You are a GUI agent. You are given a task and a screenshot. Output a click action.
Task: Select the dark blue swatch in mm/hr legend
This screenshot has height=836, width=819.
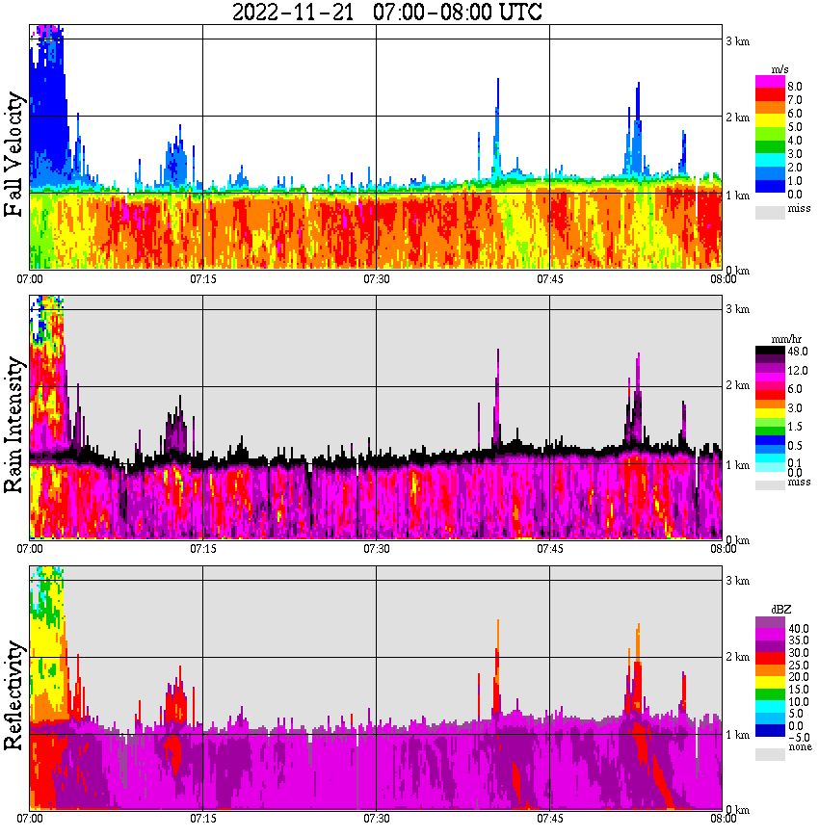tap(770, 440)
